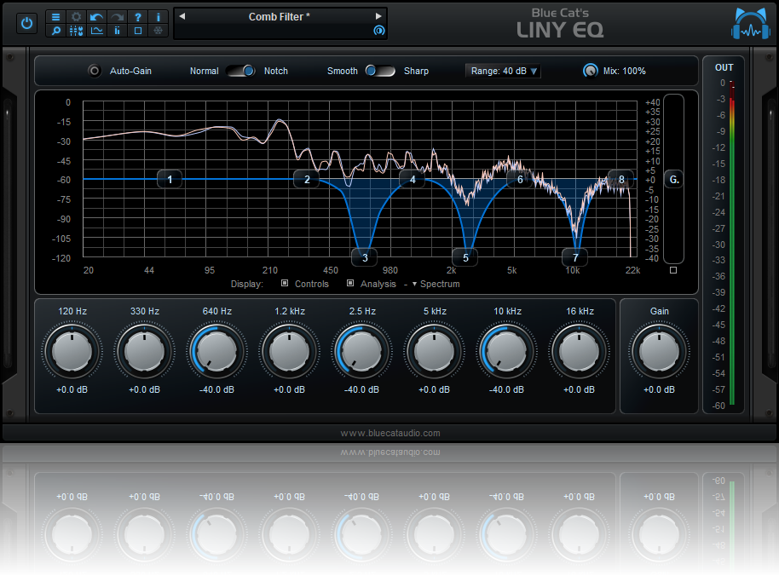Click the round preset settings icon
This screenshot has height=576, width=779.
click(379, 31)
